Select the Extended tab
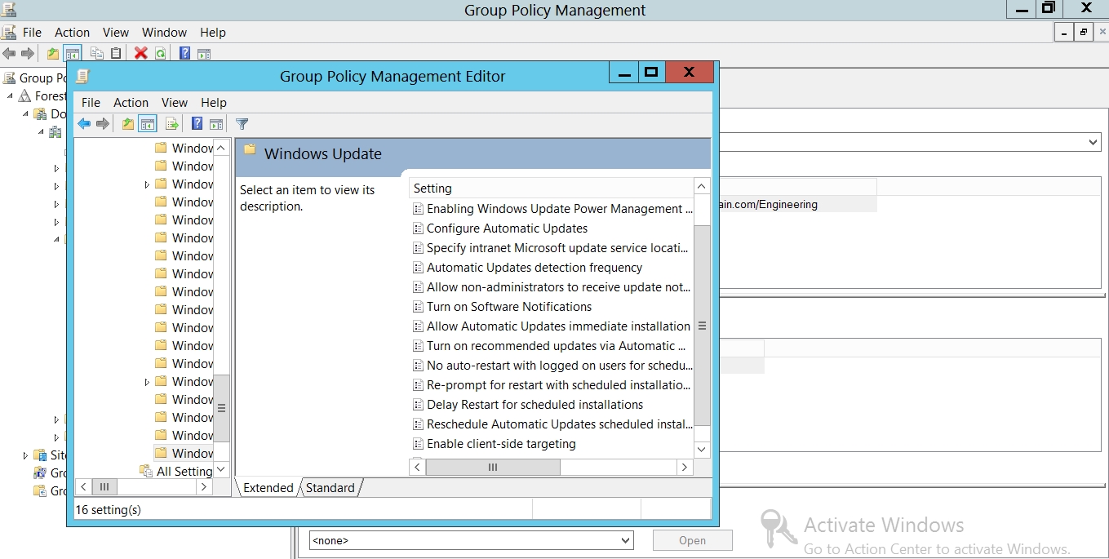Image resolution: width=1109 pixels, height=559 pixels. [268, 488]
